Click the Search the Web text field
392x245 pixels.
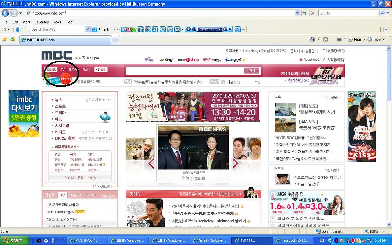(58, 29)
